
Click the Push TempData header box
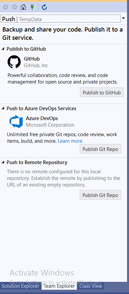pos(60,19)
